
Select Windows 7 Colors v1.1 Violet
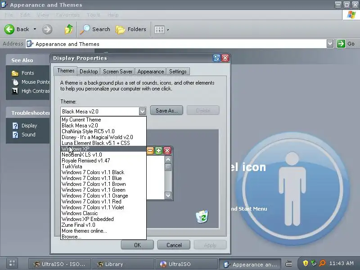pyautogui.click(x=103, y=207)
